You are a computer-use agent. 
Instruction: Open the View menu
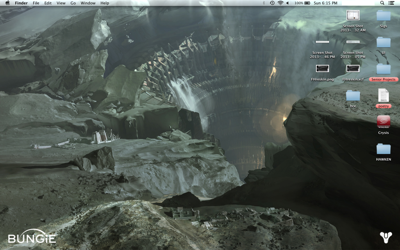[x=61, y=3]
